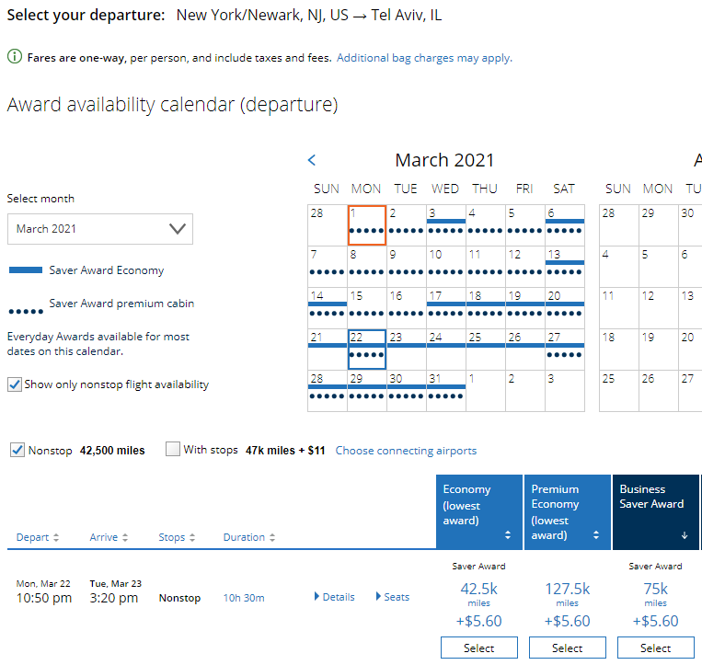Select the 42.5k miles Economy fare
The height and width of the screenshot is (665, 702).
(x=479, y=648)
